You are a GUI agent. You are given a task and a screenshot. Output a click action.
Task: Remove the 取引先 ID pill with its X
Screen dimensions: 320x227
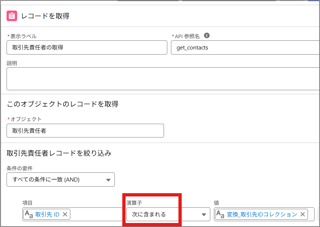[x=65, y=214]
